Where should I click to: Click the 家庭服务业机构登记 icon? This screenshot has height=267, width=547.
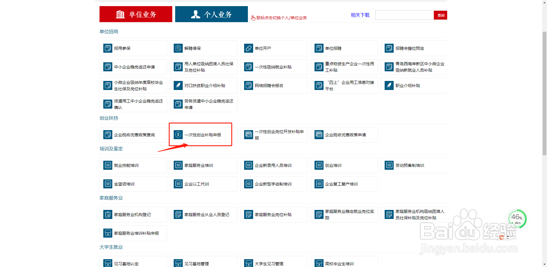coord(108,215)
